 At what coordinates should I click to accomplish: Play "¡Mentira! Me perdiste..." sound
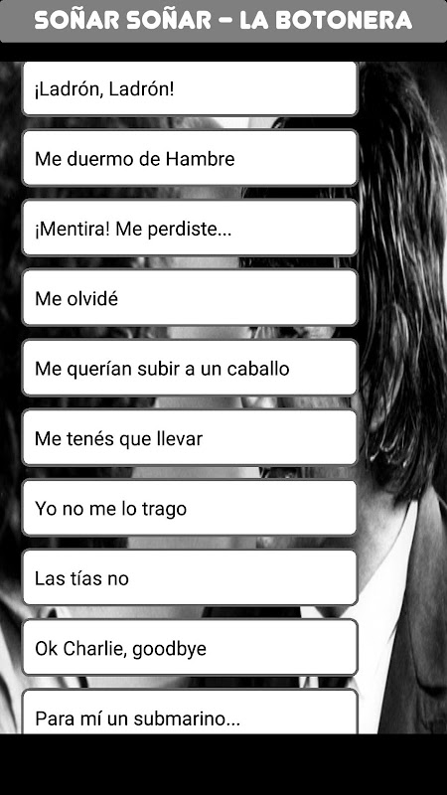[x=190, y=229]
